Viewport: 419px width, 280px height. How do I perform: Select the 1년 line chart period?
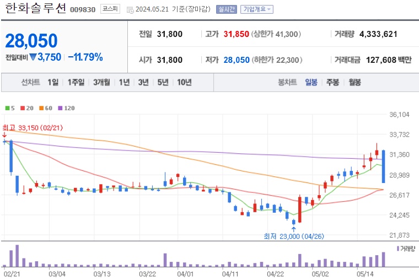(x=124, y=82)
